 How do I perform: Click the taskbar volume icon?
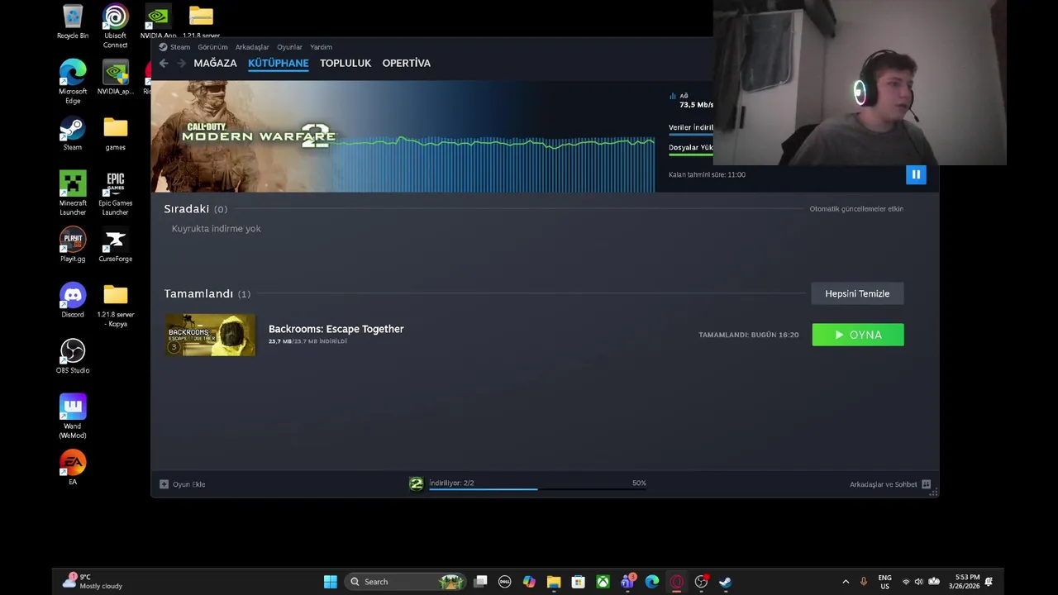tap(918, 582)
